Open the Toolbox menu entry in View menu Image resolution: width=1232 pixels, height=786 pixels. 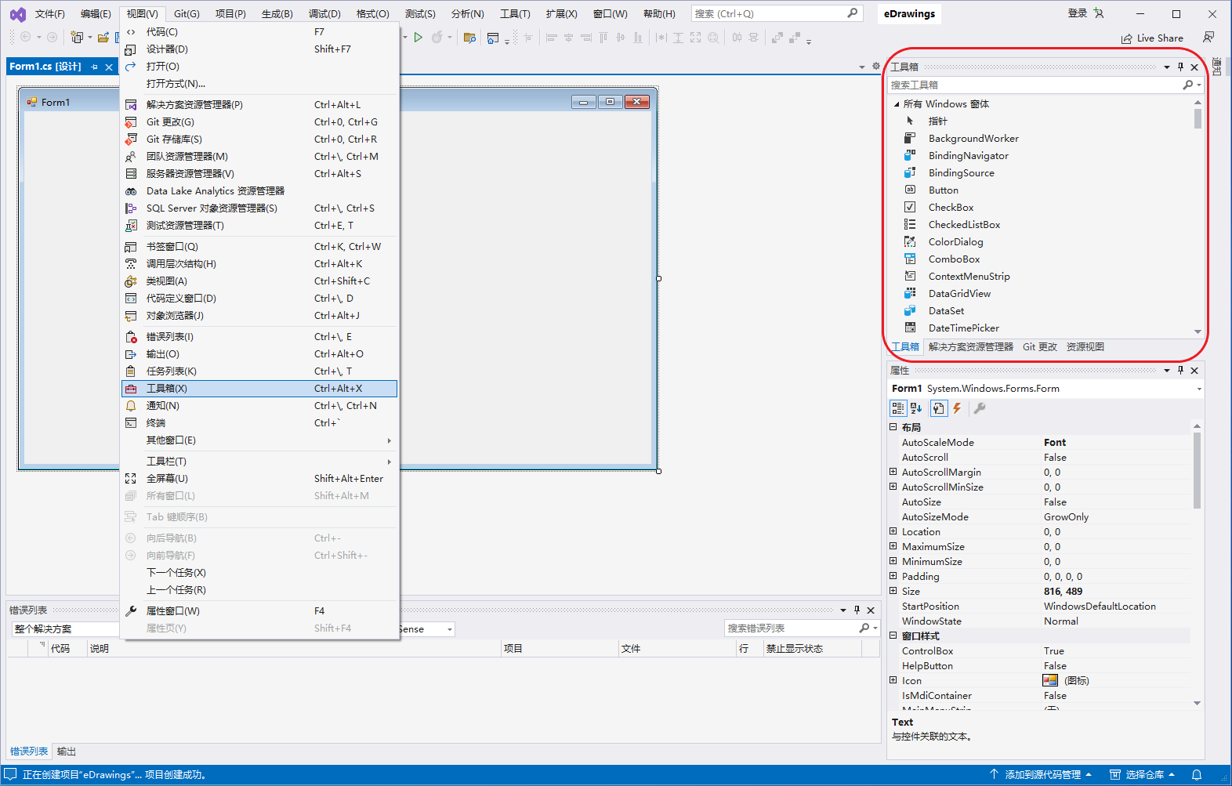pyautogui.click(x=259, y=389)
